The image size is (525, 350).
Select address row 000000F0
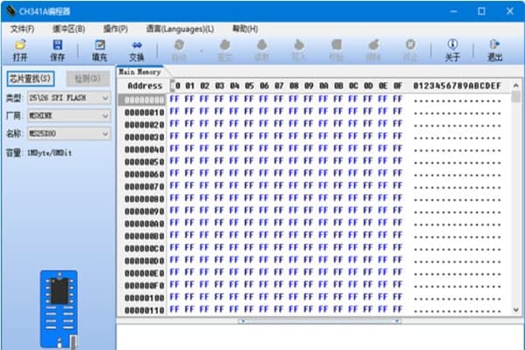(x=144, y=286)
